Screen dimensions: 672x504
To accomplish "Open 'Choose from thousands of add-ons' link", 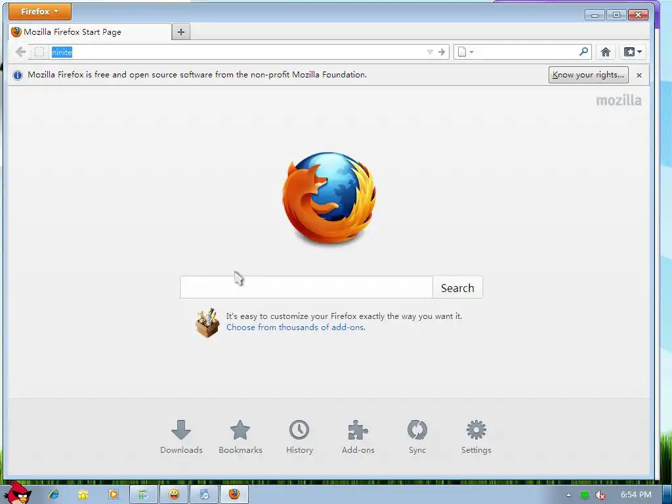I will point(296,327).
